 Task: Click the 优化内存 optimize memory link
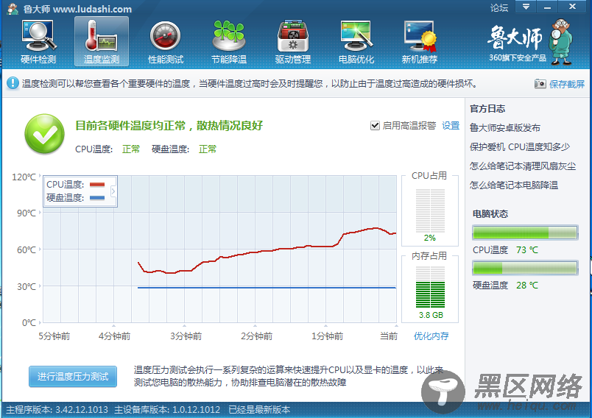point(431,336)
